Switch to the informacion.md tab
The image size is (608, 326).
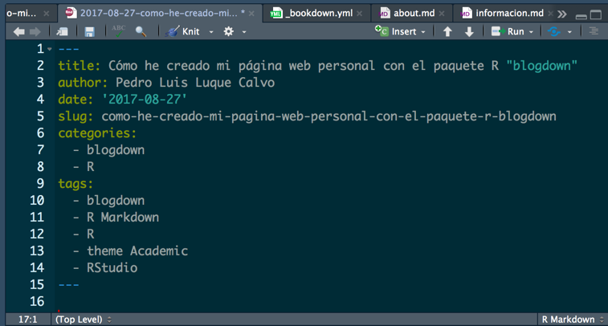pyautogui.click(x=503, y=13)
